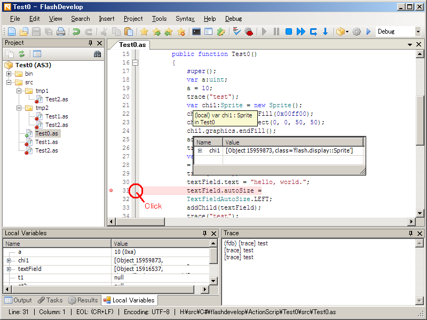
Task: Close the Project panel
Action: tap(100, 43)
